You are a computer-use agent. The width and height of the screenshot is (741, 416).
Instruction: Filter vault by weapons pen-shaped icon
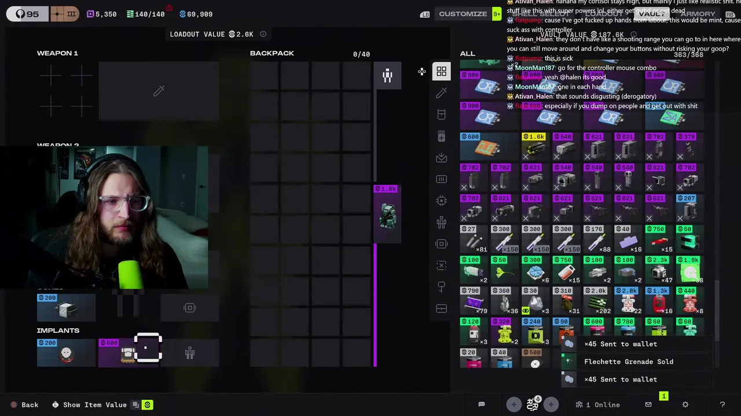(441, 93)
